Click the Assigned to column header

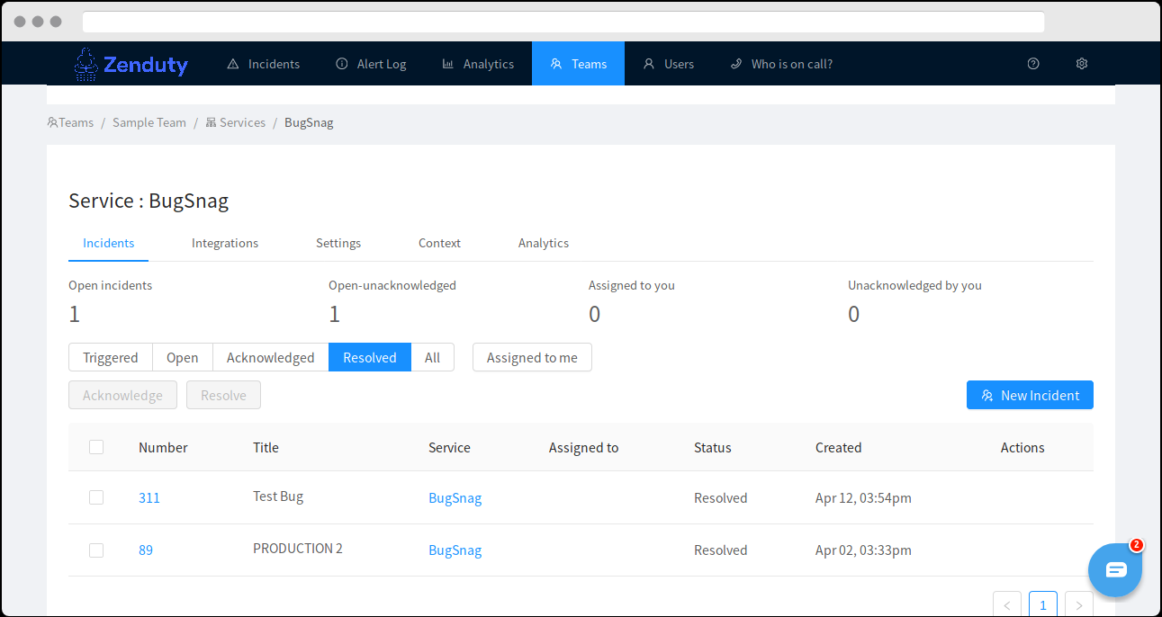pos(584,447)
